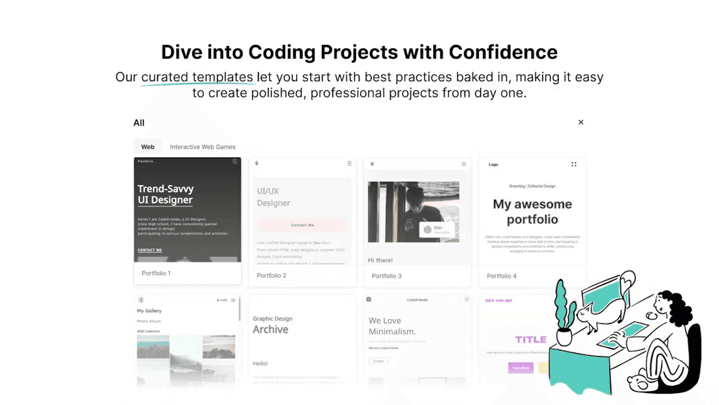Select the Portfolio 4 template thumbnail
This screenshot has width=719, height=405.
click(532, 215)
